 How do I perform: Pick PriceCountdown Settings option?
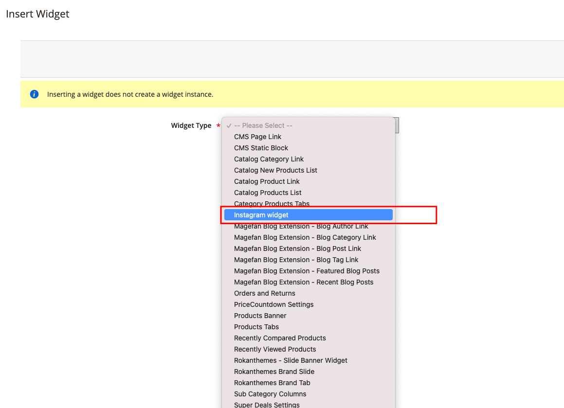308,304
